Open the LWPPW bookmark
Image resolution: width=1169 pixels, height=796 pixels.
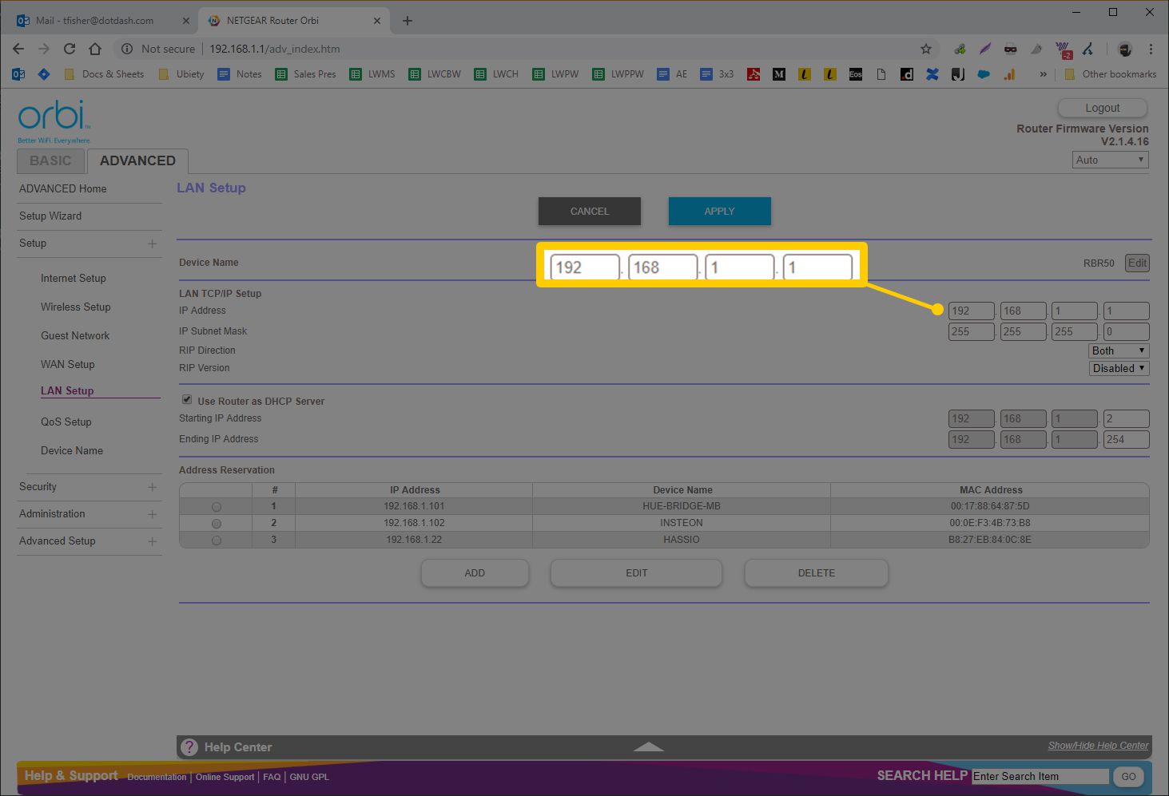tap(618, 74)
